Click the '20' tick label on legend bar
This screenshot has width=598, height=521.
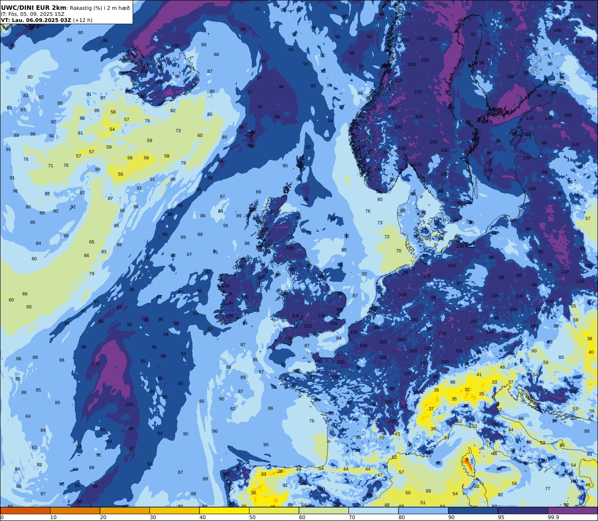tap(103, 517)
